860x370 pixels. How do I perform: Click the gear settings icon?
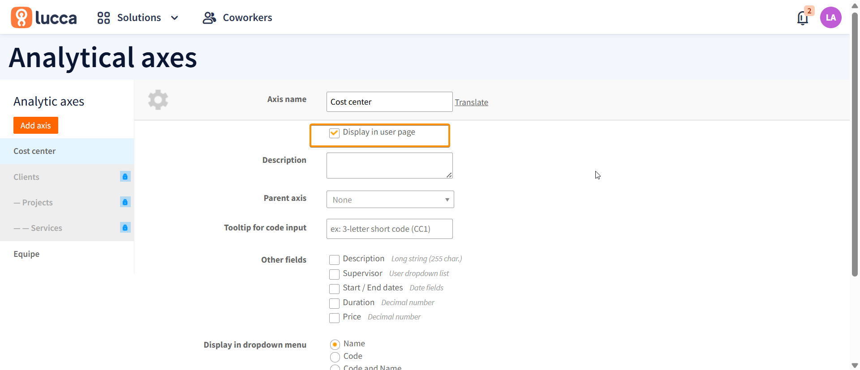158,100
